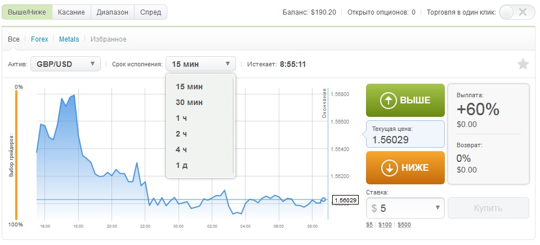The image size is (540, 245).
Task: Select 30 мин from the expiry list
Action: (189, 102)
